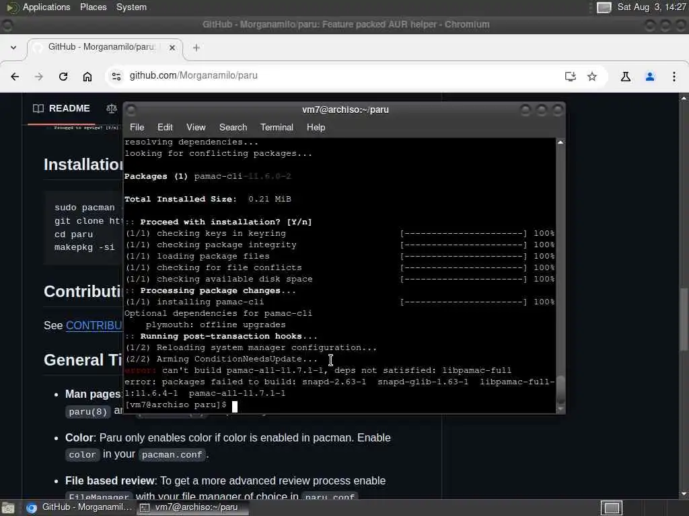Open the browser profile icon
Screen dimensions: 689x516
(x=650, y=77)
